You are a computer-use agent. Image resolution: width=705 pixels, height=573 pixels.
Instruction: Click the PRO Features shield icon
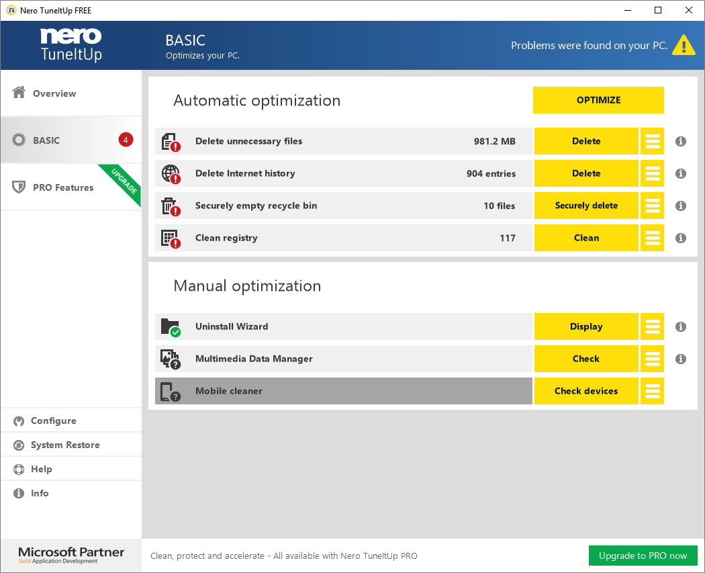18,187
